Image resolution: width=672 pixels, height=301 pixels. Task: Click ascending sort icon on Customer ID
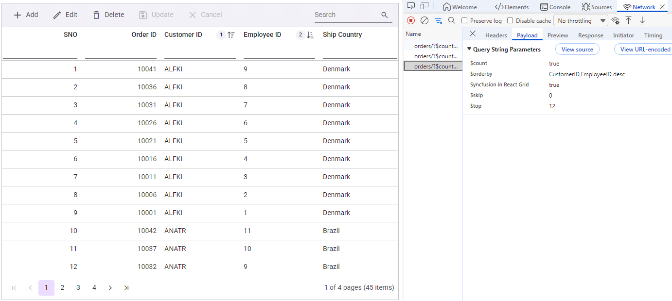[231, 35]
